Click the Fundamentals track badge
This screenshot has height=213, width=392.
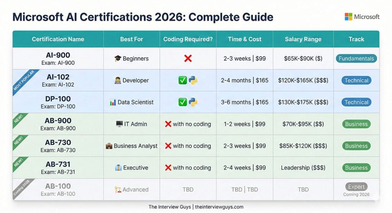[x=356, y=58]
